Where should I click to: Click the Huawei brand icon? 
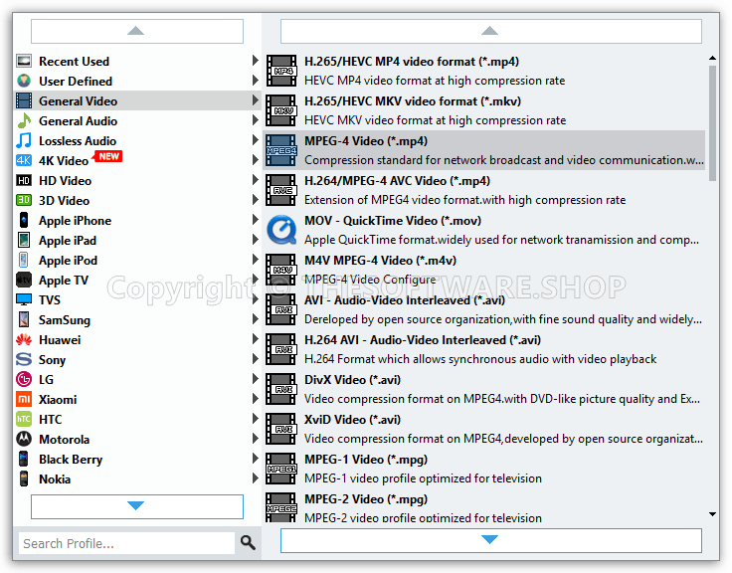coord(24,339)
